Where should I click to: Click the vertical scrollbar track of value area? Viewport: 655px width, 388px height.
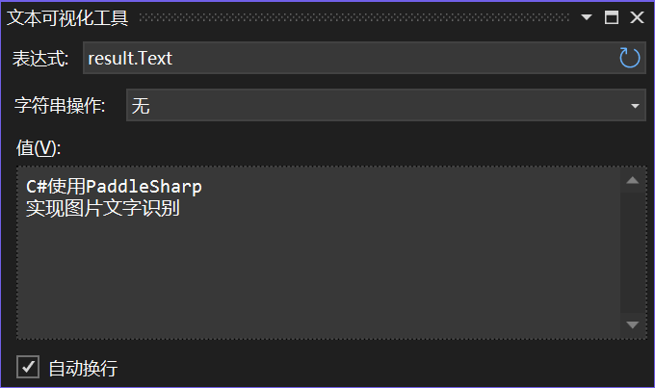633,252
